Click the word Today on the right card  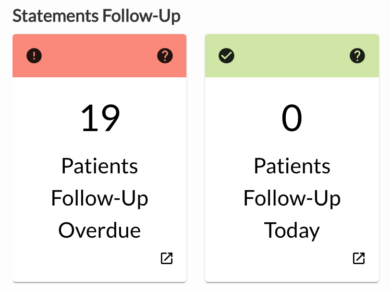tap(292, 231)
